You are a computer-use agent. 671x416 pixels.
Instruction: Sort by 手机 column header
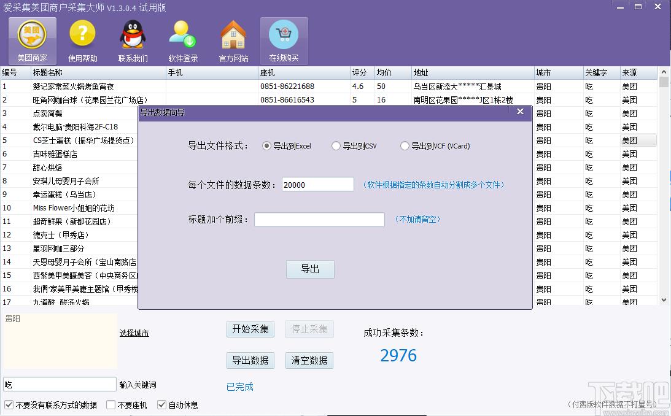tap(212, 72)
